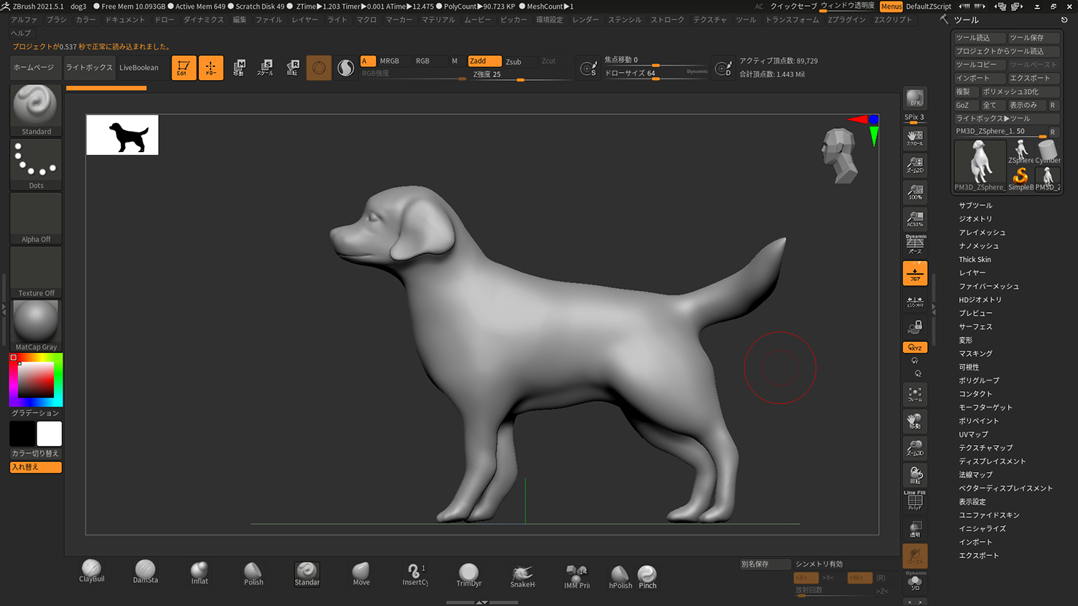Toggle the floor grid button

[x=915, y=274]
